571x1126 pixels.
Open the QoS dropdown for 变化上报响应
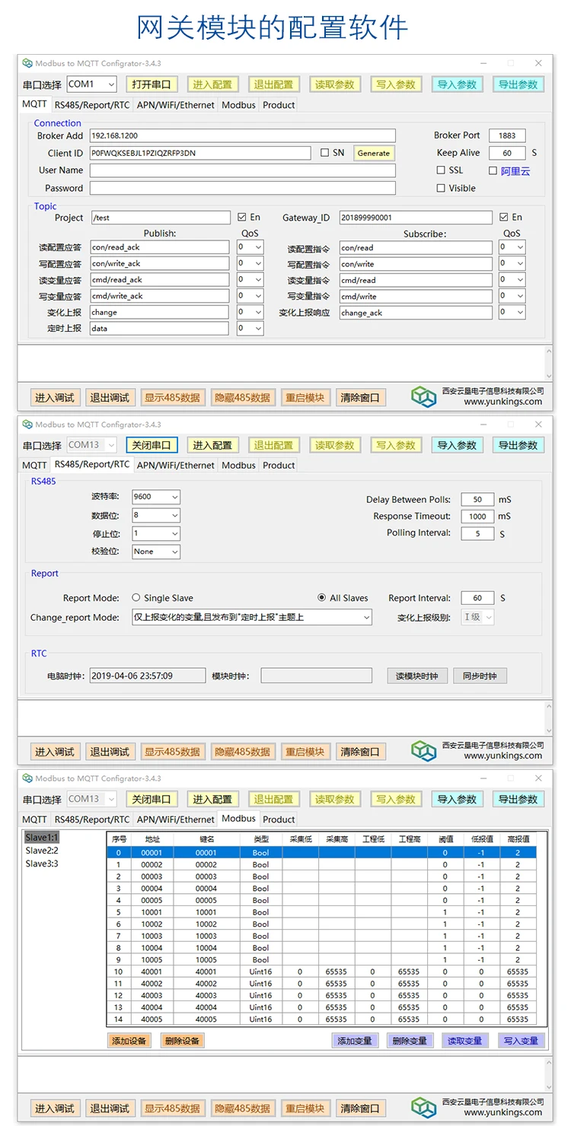tap(512, 312)
